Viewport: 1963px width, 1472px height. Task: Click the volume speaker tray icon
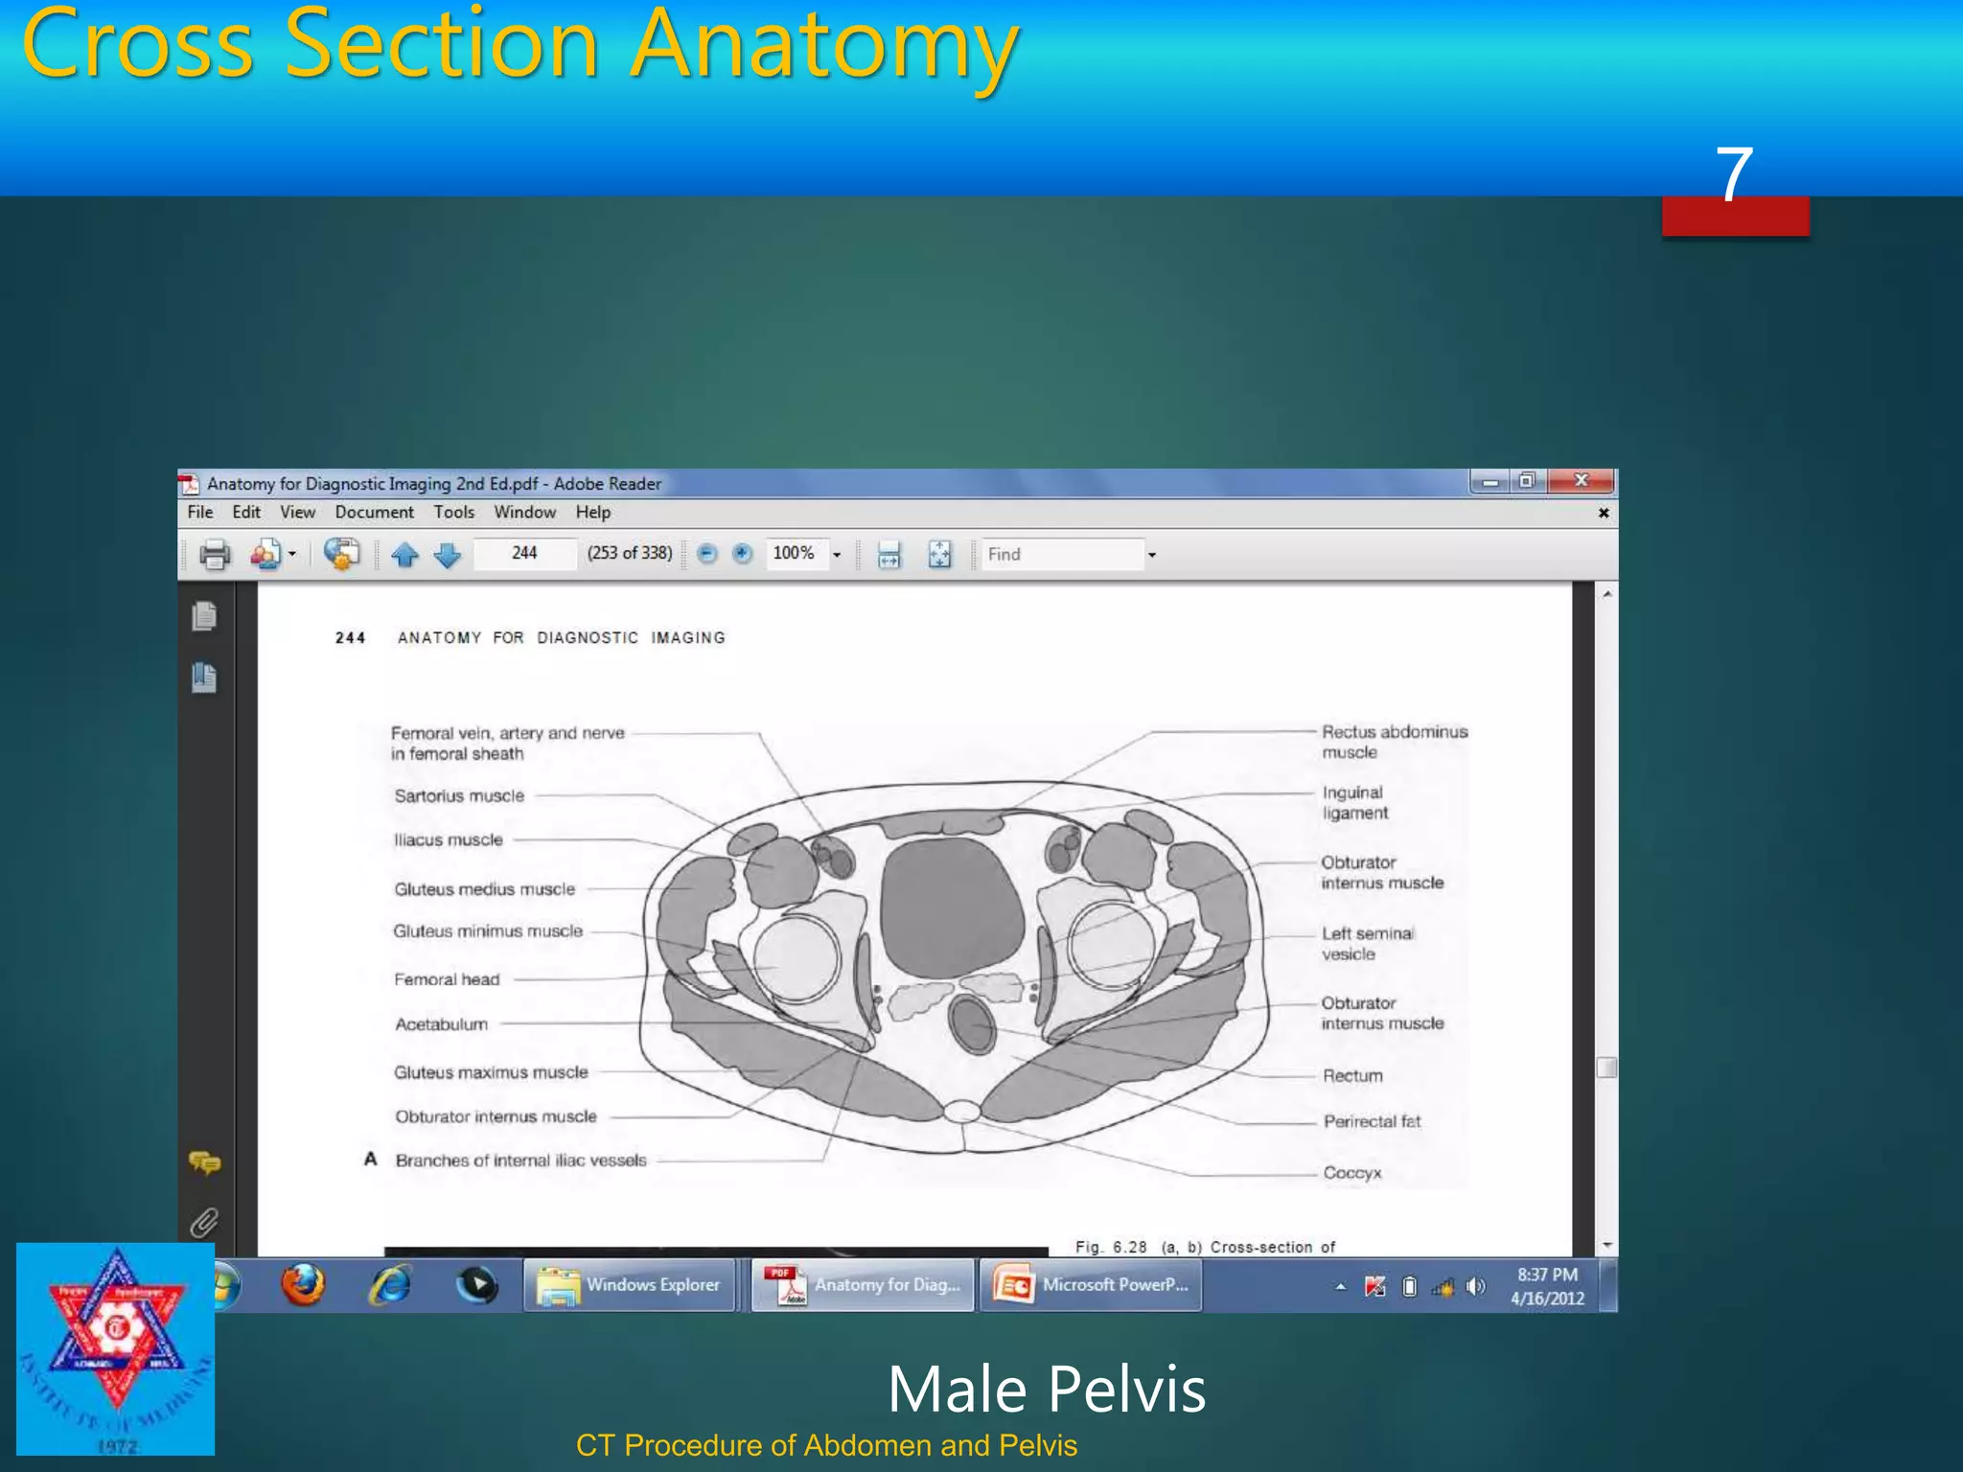pos(1476,1287)
